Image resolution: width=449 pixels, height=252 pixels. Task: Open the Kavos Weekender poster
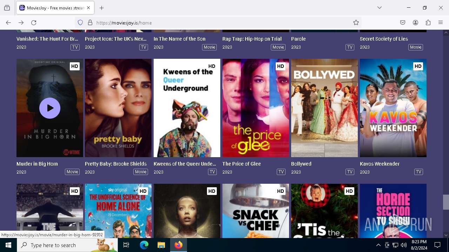(393, 108)
